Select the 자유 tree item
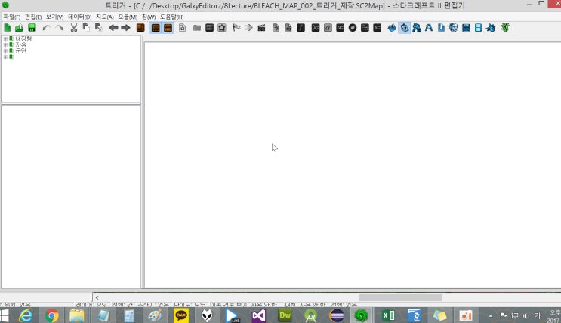 click(x=20, y=44)
